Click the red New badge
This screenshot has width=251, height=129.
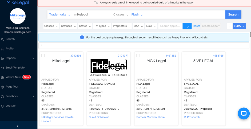pos(26,77)
